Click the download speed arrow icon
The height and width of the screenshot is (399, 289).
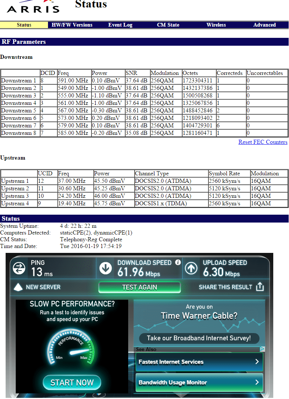(x=105, y=268)
